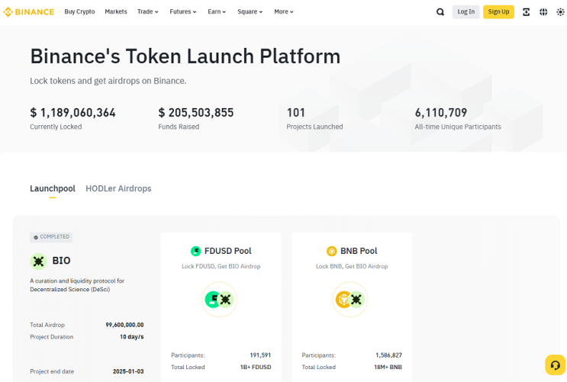Click the BNB Pool header icon
This screenshot has height=382, width=567.
pos(332,251)
